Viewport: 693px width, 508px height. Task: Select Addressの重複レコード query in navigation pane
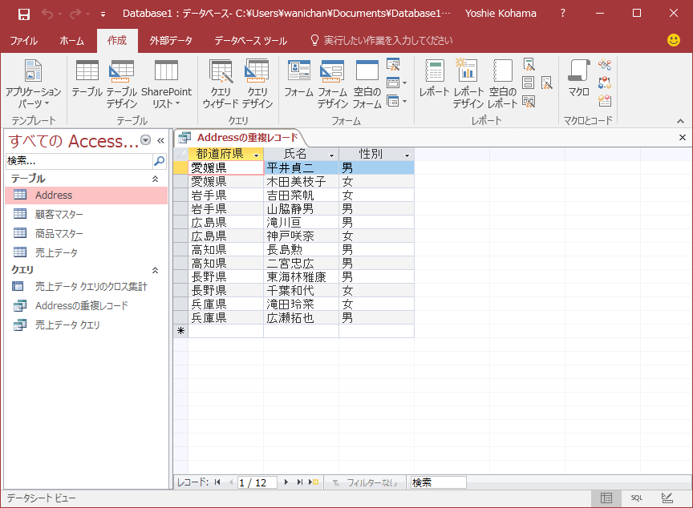[87, 306]
